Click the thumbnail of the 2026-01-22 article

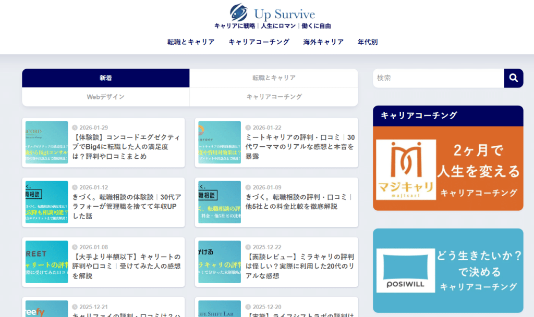pos(220,142)
